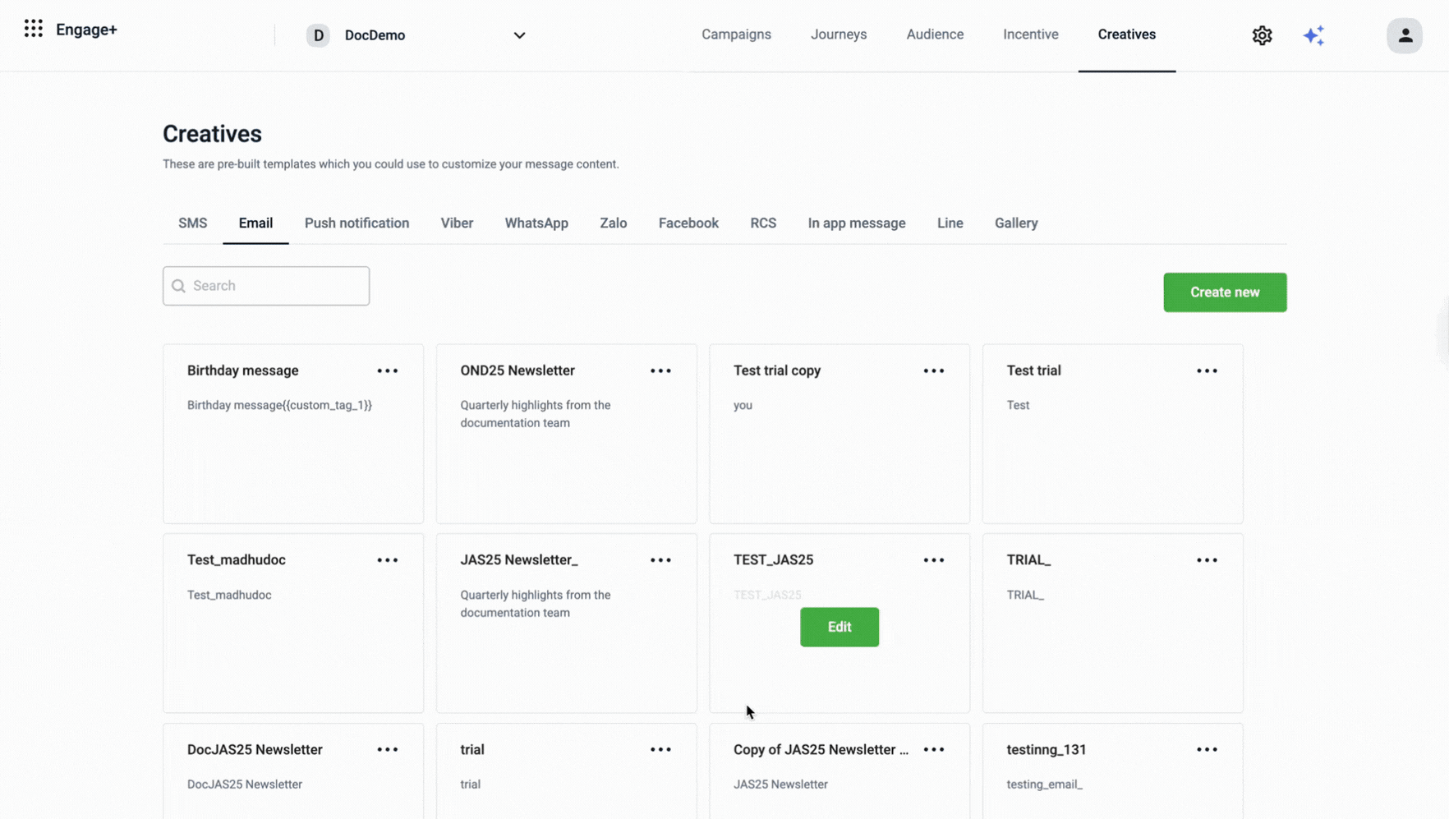Viewport: 1449px width, 819px height.
Task: Switch to the Zalo tab
Action: pos(613,223)
